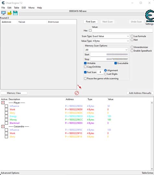The width and height of the screenshot is (154, 175).
Task: Select the Player Glory entry description
Action: pyautogui.click(x=12, y=113)
